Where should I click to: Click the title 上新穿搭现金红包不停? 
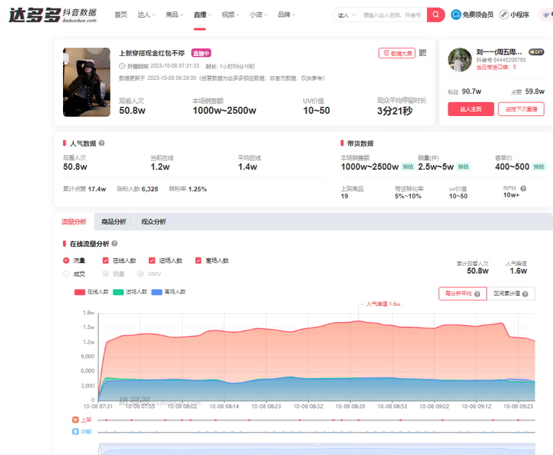(x=151, y=53)
